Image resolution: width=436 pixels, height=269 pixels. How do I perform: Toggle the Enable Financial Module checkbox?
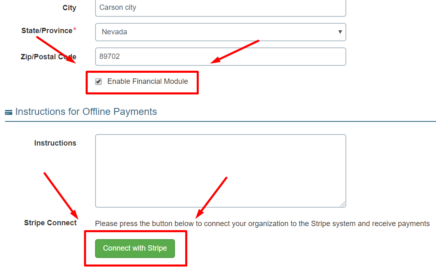tap(98, 82)
